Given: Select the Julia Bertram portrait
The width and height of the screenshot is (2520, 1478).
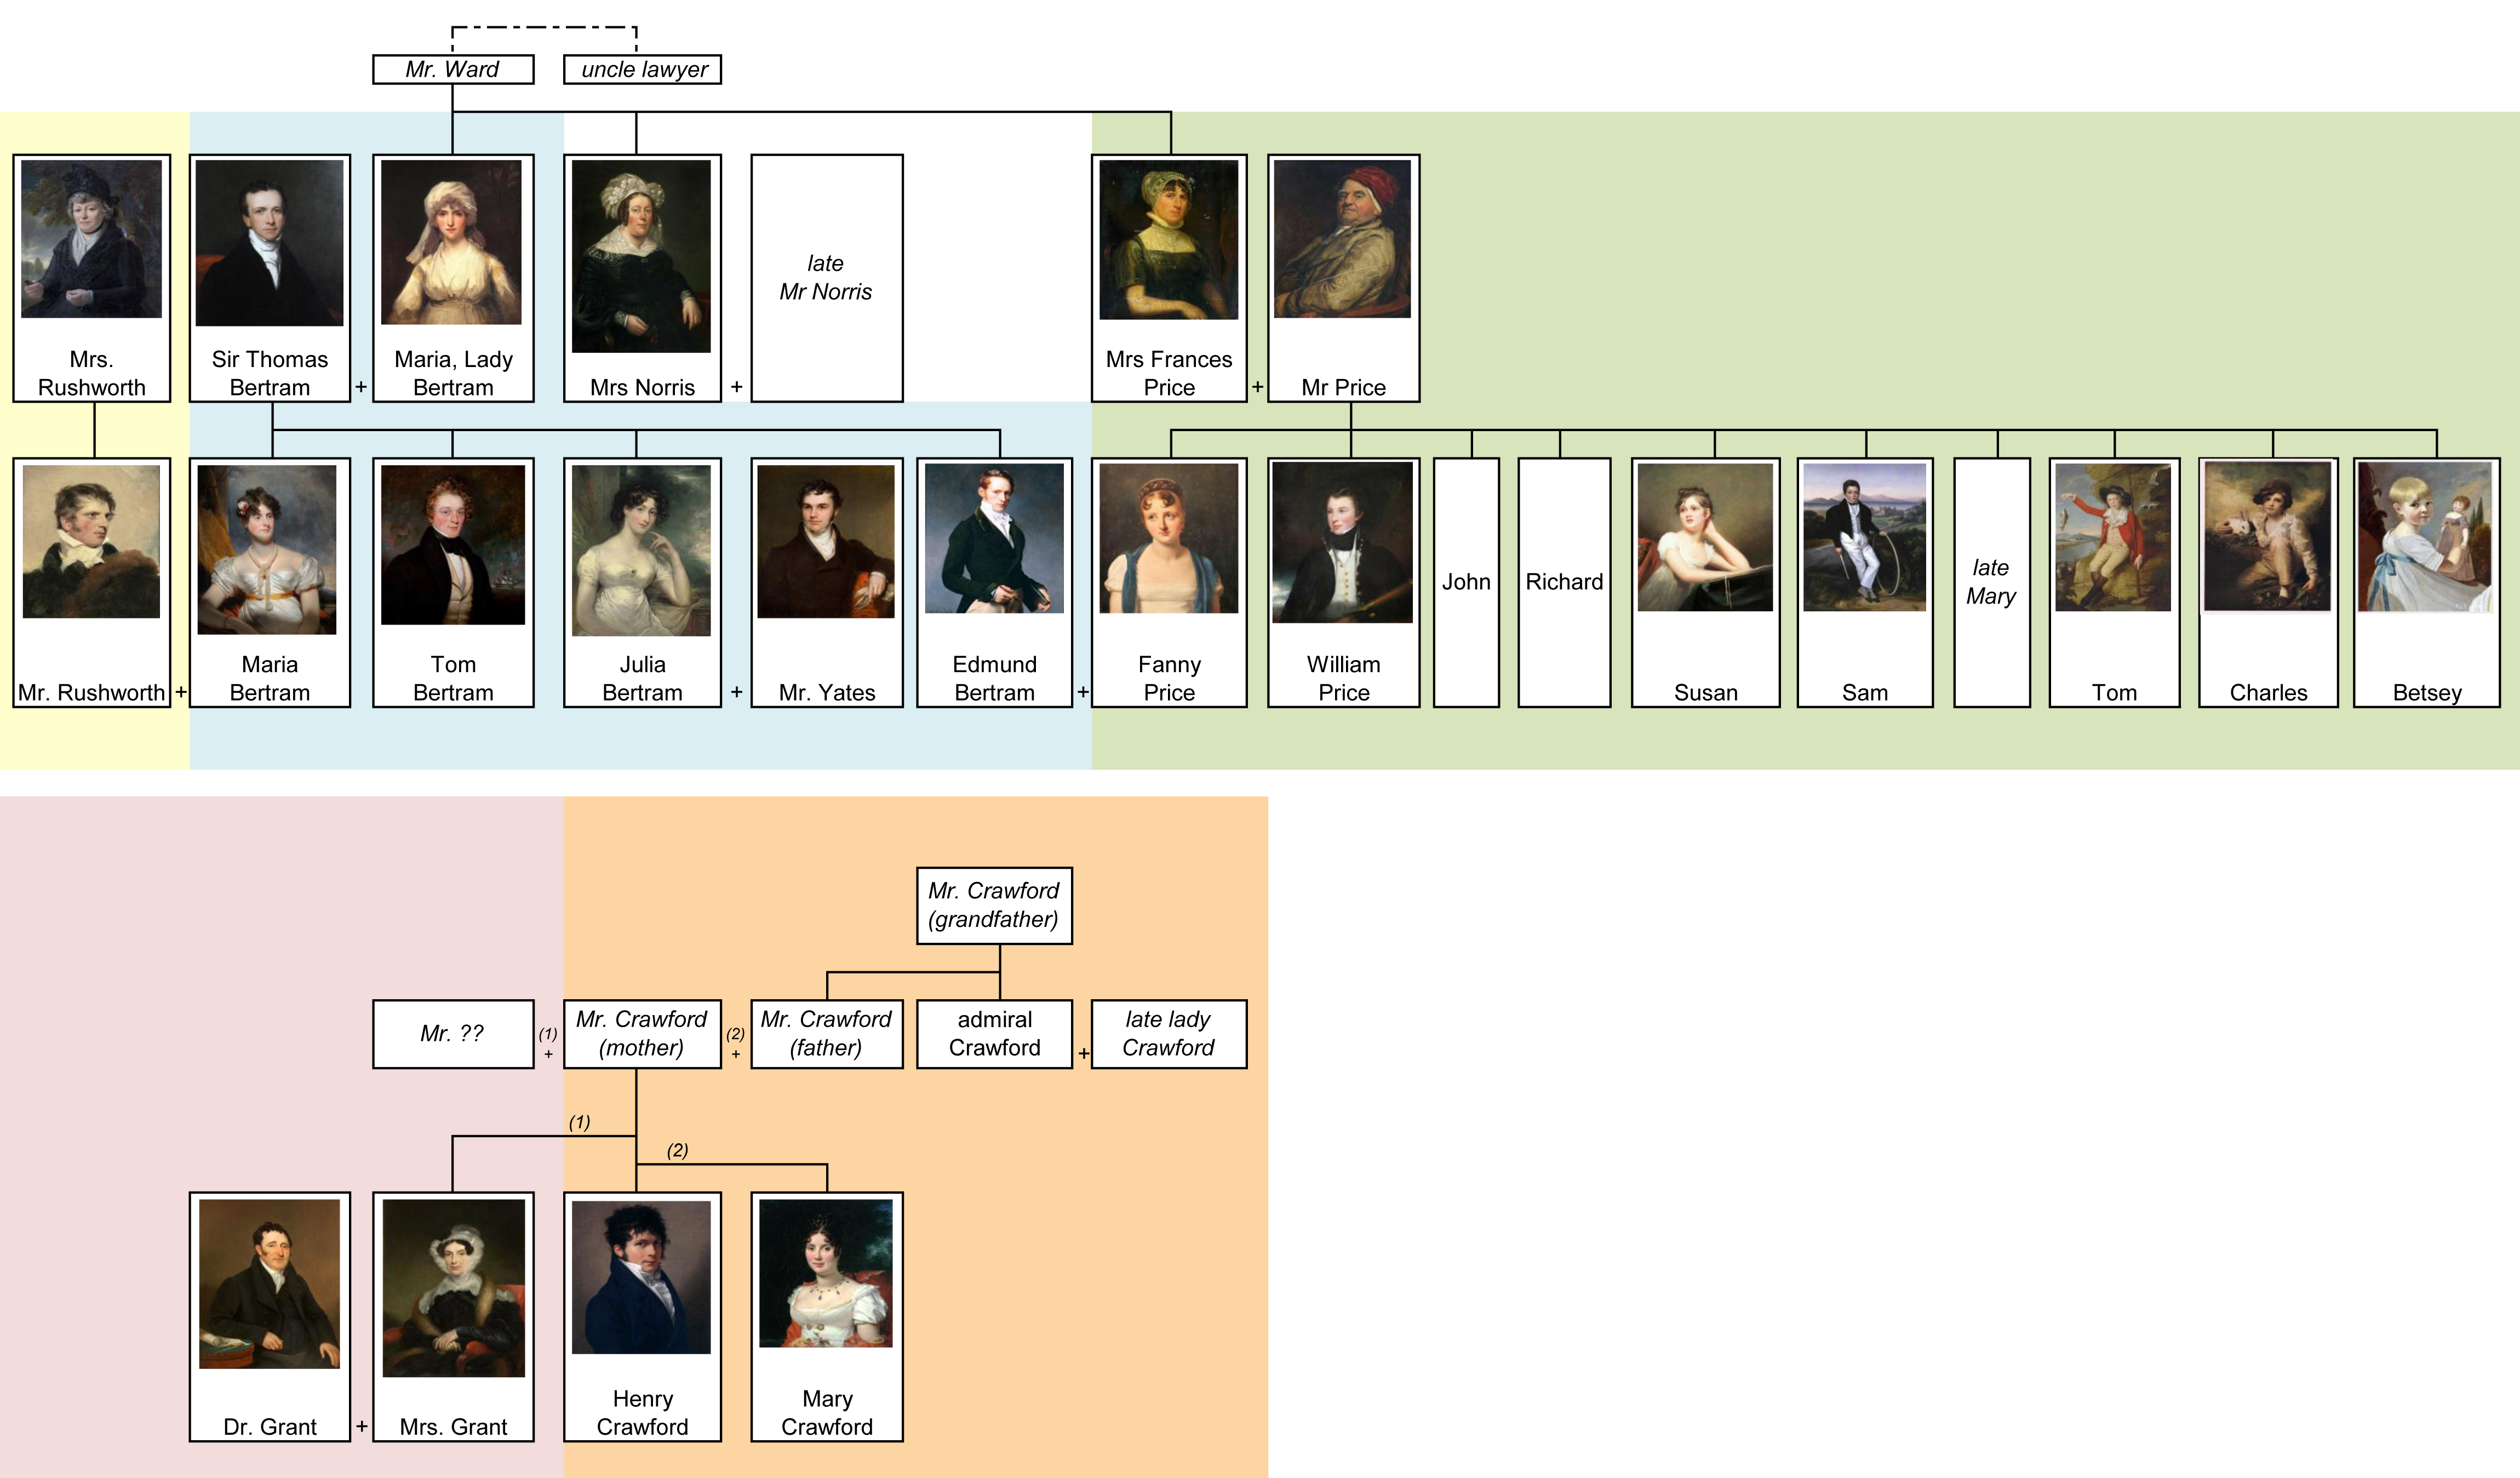Looking at the screenshot, I should [641, 550].
